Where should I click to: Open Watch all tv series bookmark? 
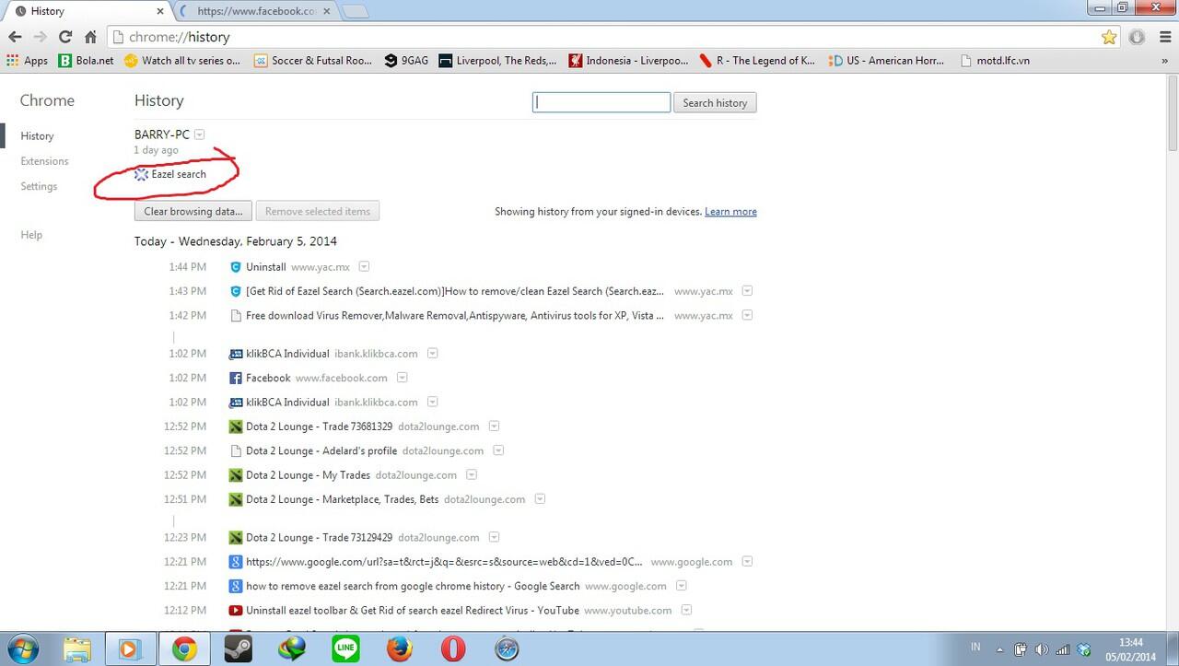point(183,61)
